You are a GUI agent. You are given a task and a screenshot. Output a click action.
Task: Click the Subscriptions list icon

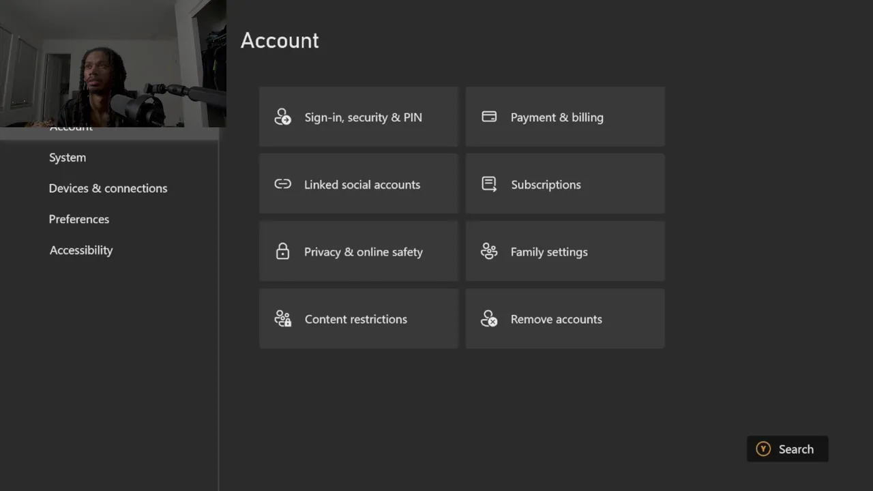(489, 184)
